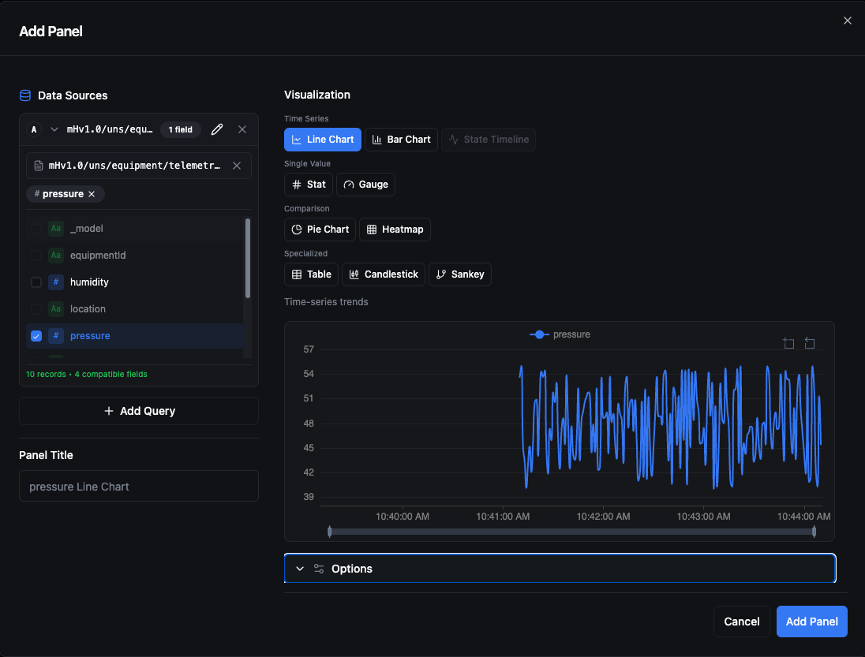Image resolution: width=865 pixels, height=657 pixels.
Task: Click the left handle of time range slider
Action: [x=330, y=532]
